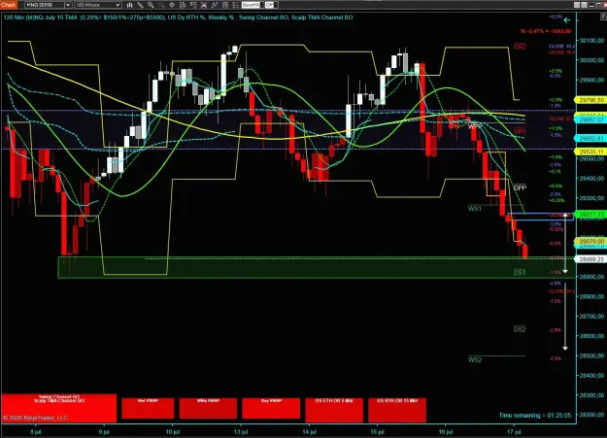This screenshot has width=607, height=438.
Task: Click the 28200,00 price axis label
Action: pos(591,415)
